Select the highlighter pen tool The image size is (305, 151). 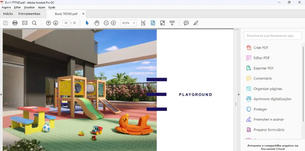tap(196, 23)
